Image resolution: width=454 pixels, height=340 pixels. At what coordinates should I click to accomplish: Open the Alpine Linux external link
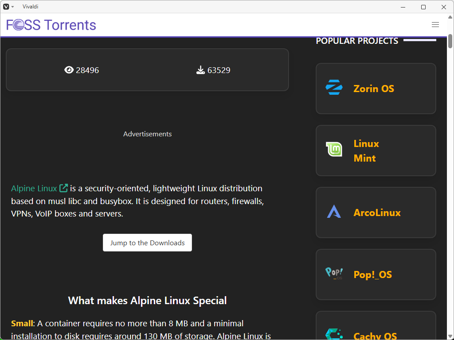34,188
